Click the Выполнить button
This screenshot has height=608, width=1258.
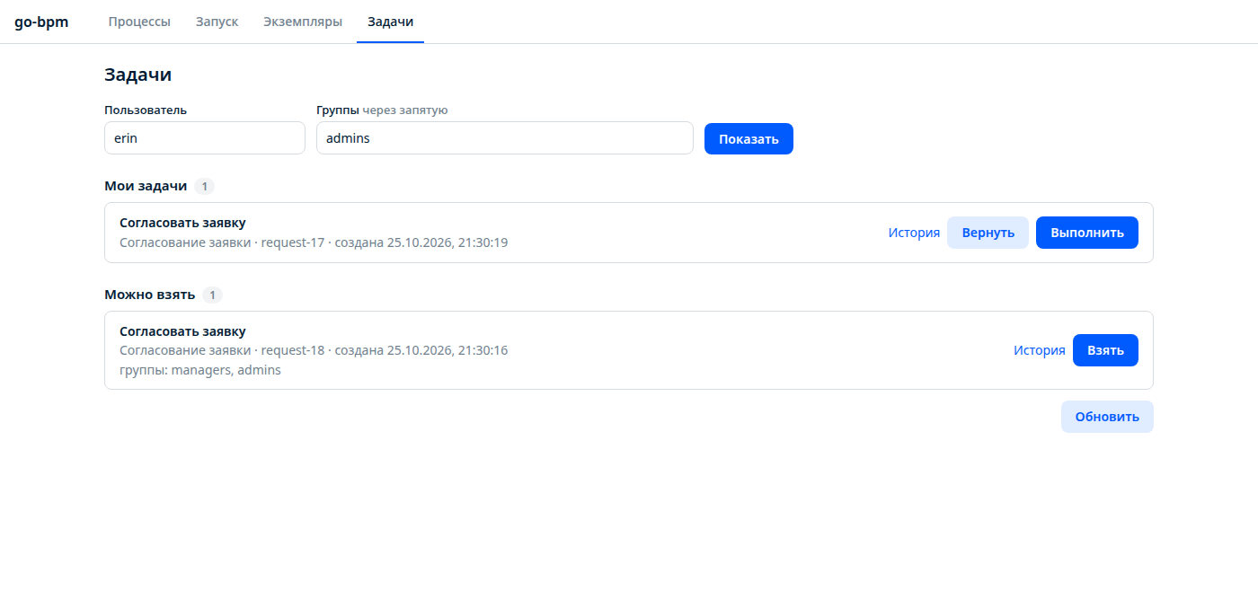[1087, 233]
